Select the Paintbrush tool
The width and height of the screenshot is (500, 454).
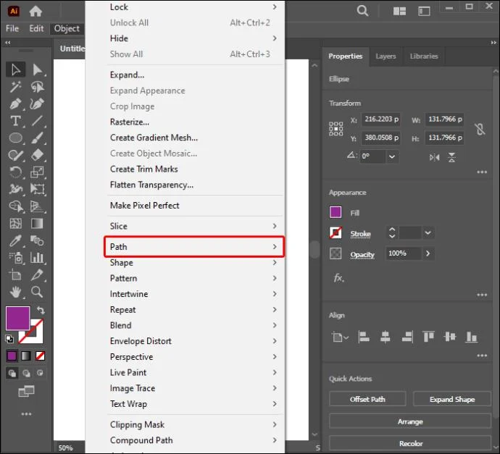coord(37,138)
